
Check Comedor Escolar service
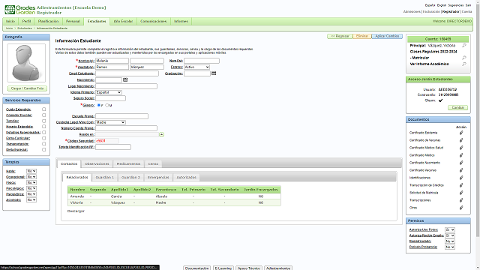(x=43, y=115)
